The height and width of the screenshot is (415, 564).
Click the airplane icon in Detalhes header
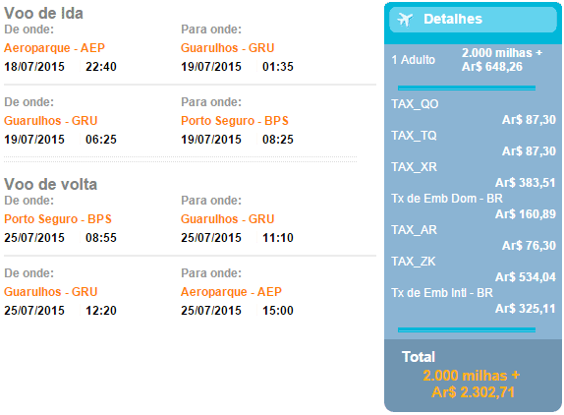pos(405,20)
